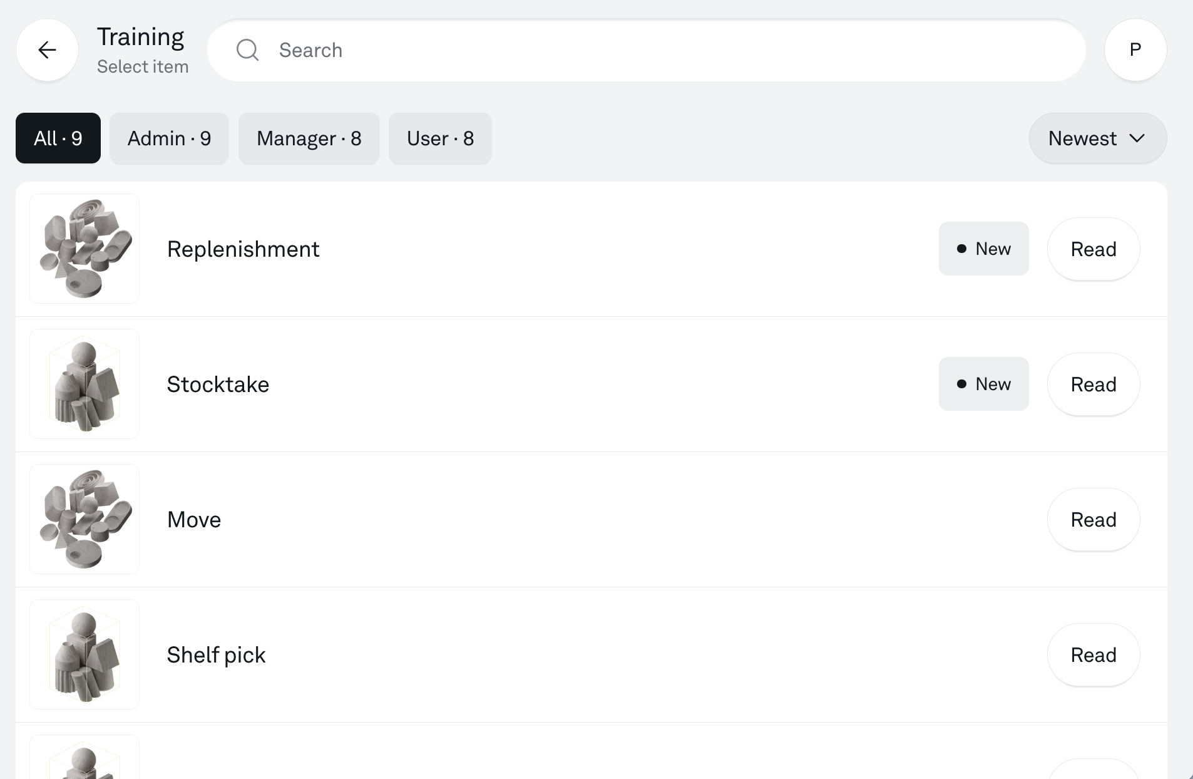Focus the Search input field
The width and height of the screenshot is (1193, 779).
point(646,50)
